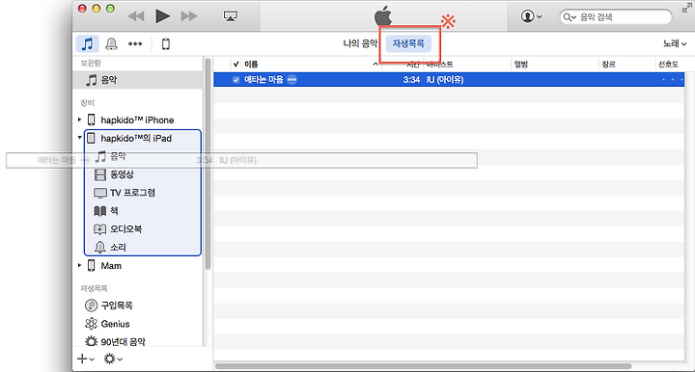Open the more options button on 애타는 마음
The image size is (695, 372).
[292, 80]
